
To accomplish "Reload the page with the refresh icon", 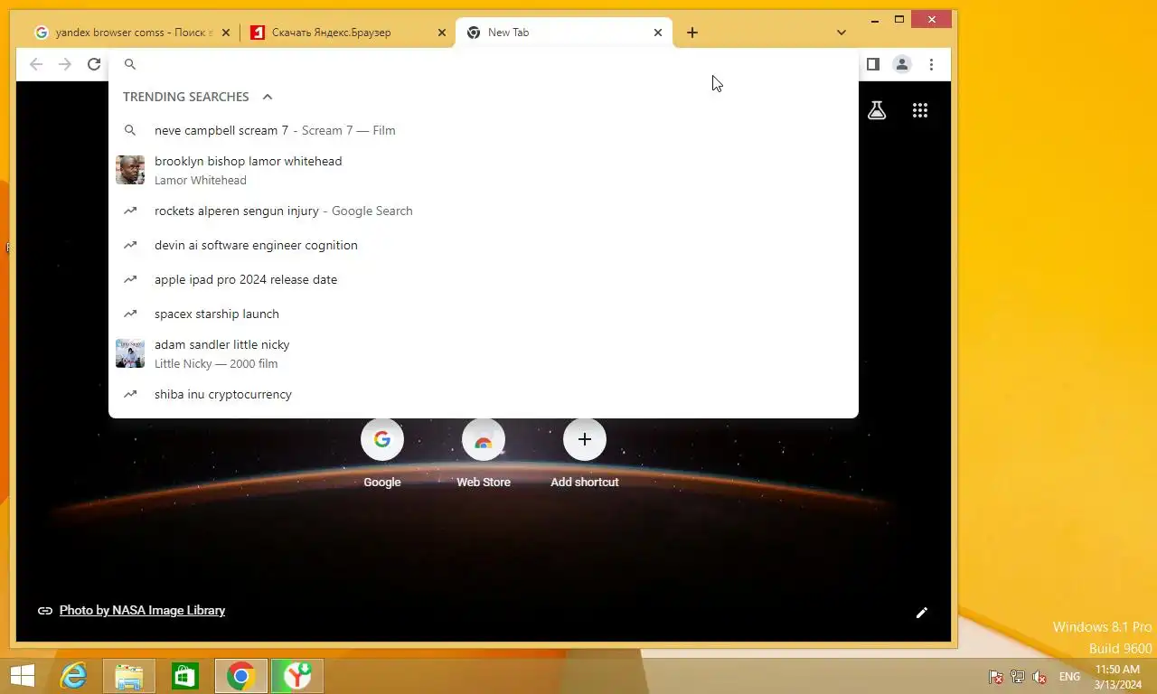I will (x=94, y=64).
